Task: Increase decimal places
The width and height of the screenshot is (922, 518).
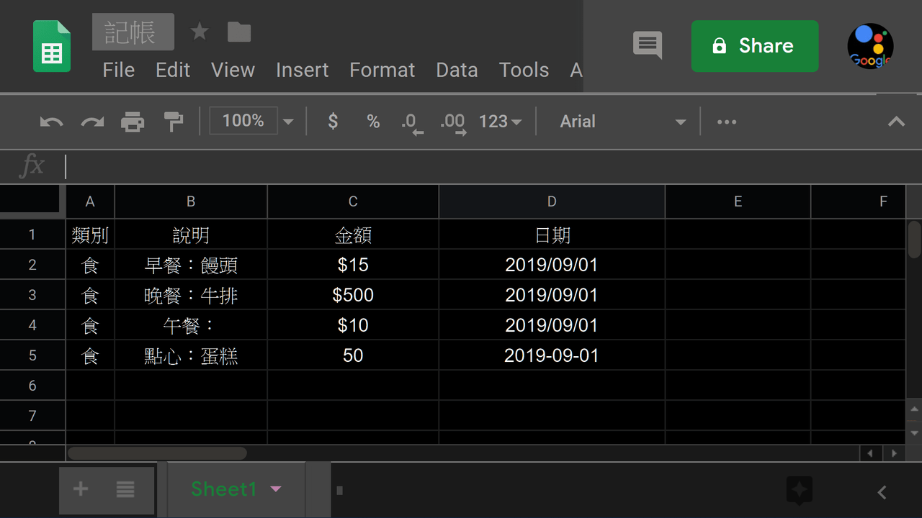Action: pyautogui.click(x=453, y=122)
